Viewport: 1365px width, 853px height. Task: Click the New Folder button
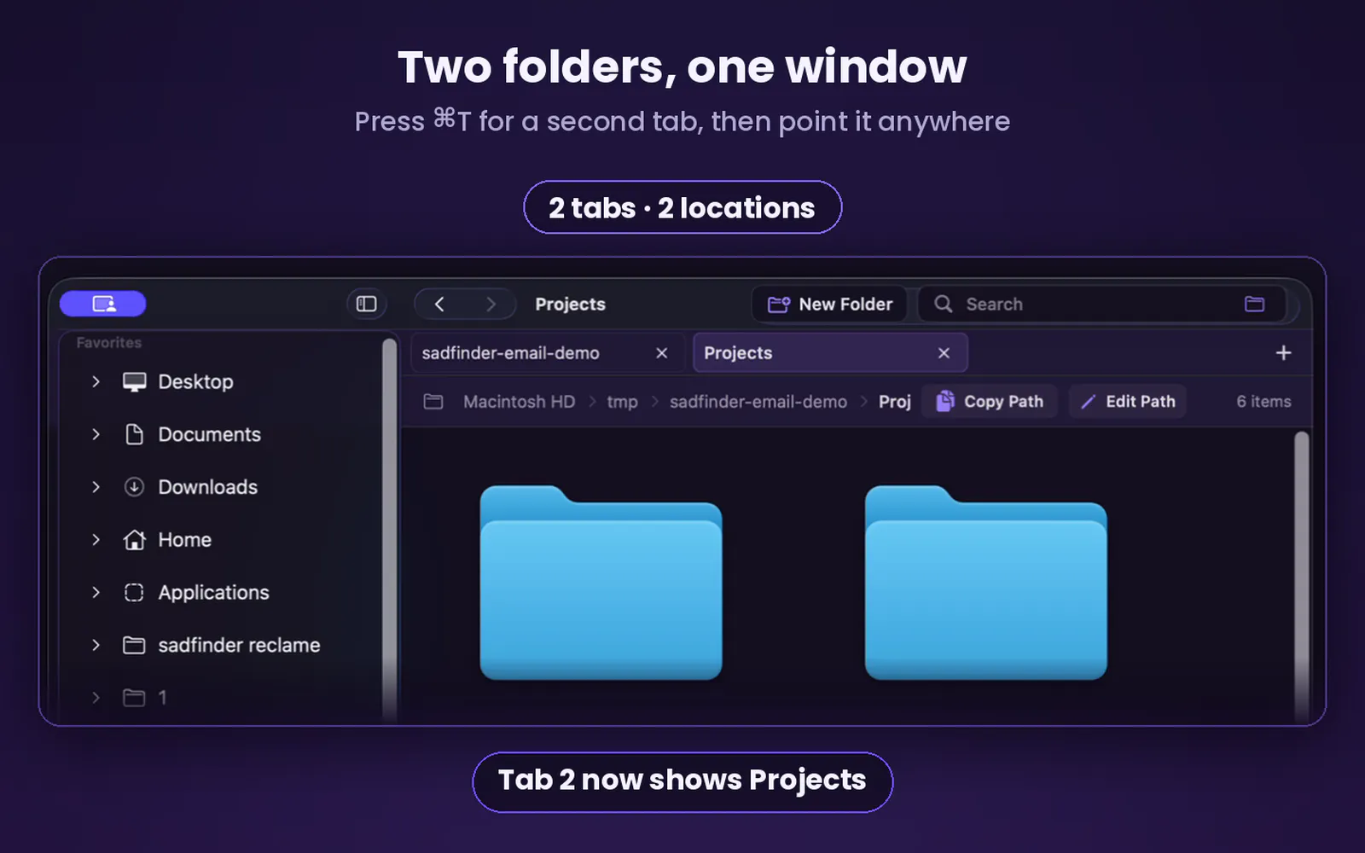829,304
